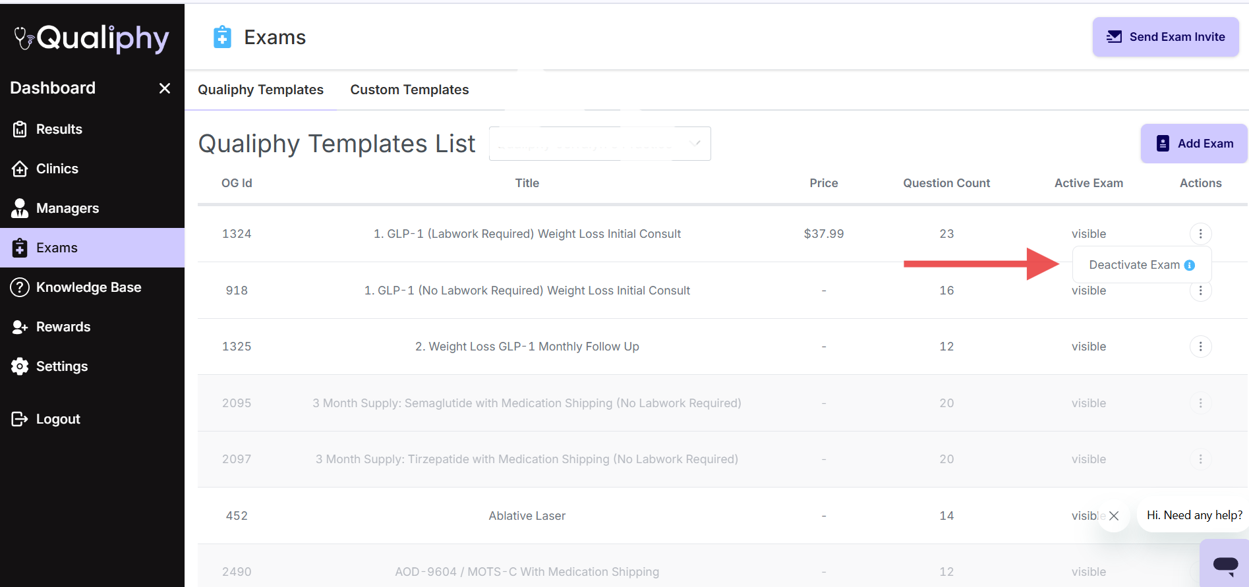Screen dimensions: 1249x587
Task: Click the OG Id column header
Action: pos(237,183)
